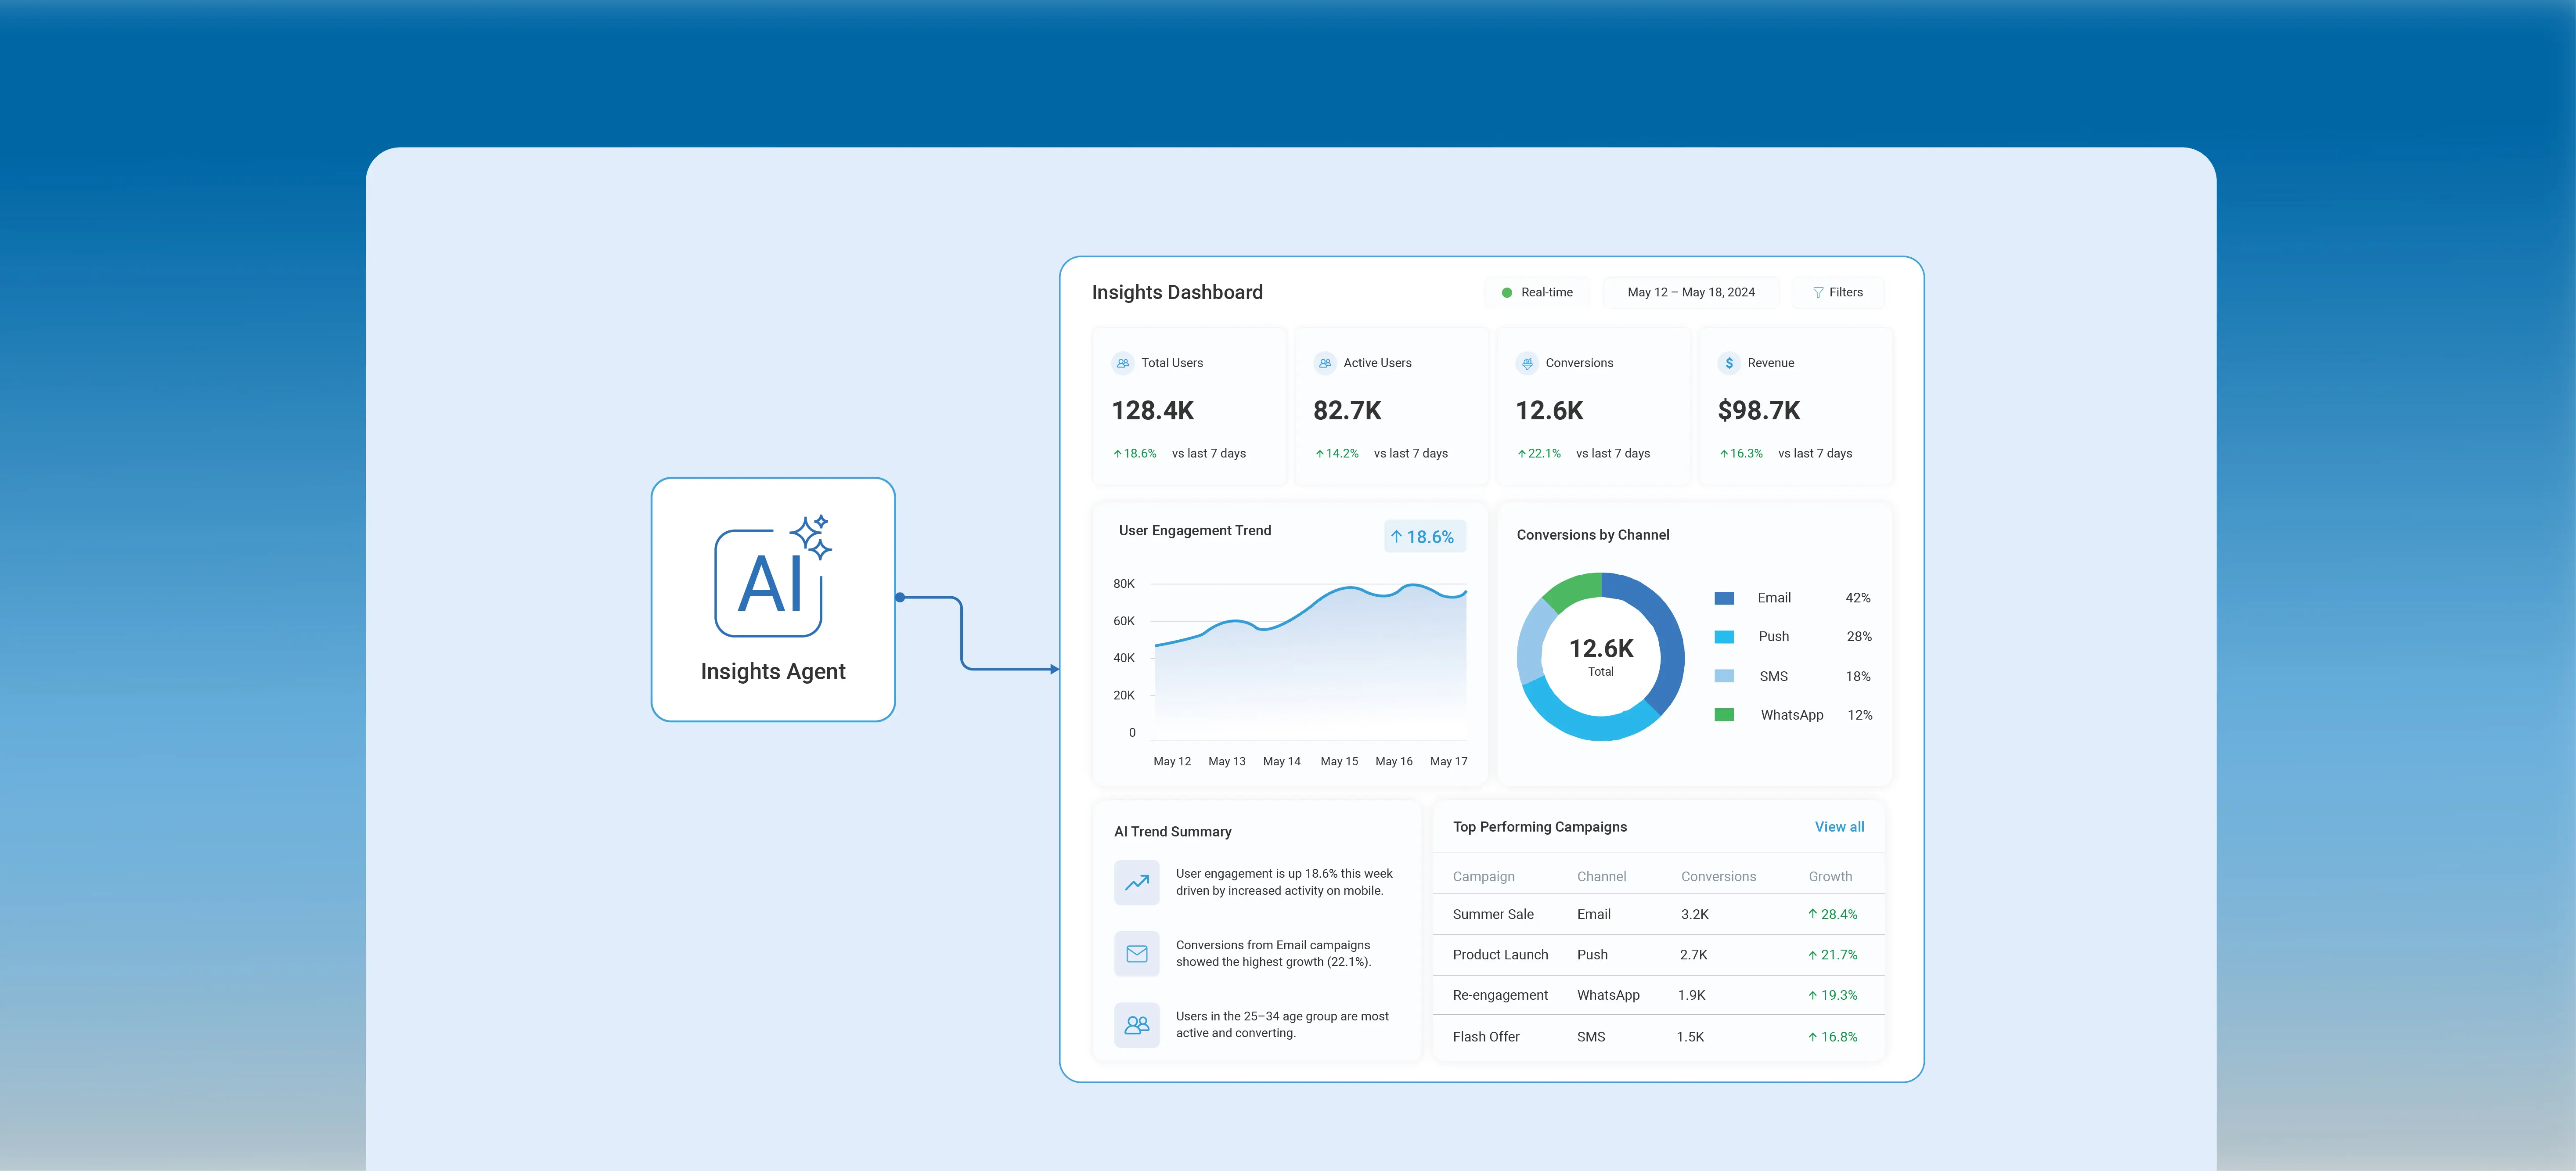The width and height of the screenshot is (2576, 1171).
Task: Click the 21.7% Product Launch growth
Action: click(1839, 955)
